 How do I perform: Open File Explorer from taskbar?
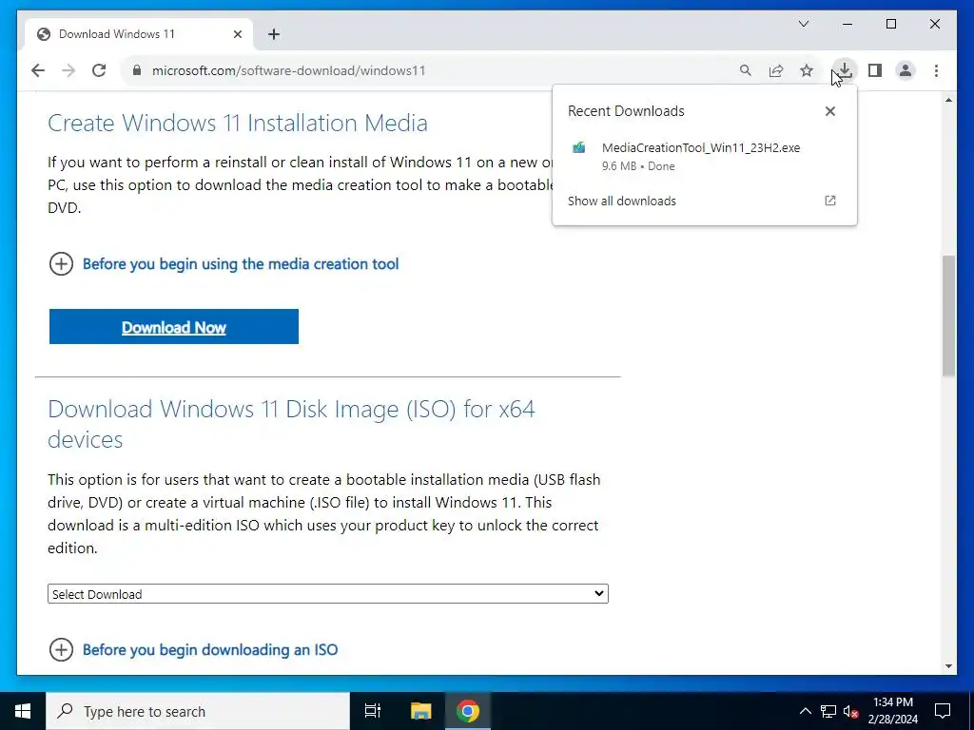click(420, 711)
